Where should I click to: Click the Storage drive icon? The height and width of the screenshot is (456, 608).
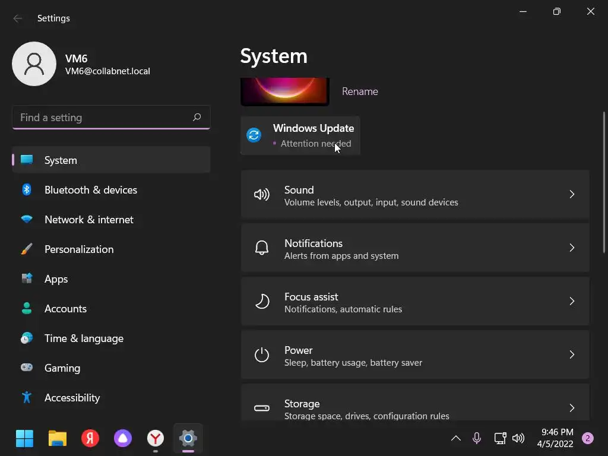tap(262, 408)
